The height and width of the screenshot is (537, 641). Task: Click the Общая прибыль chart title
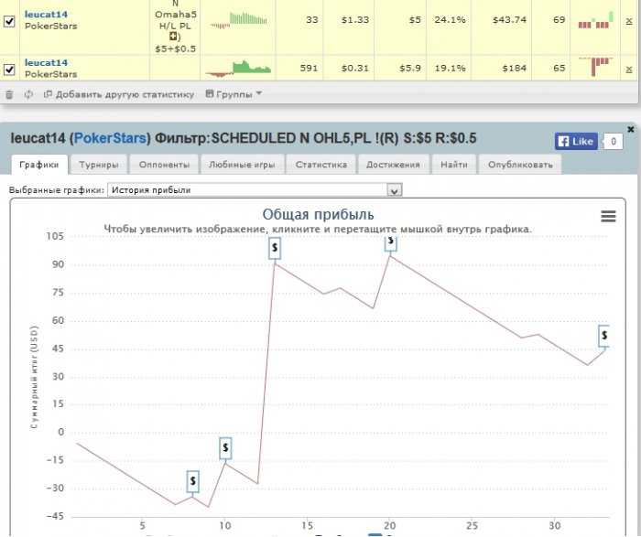pyautogui.click(x=318, y=214)
